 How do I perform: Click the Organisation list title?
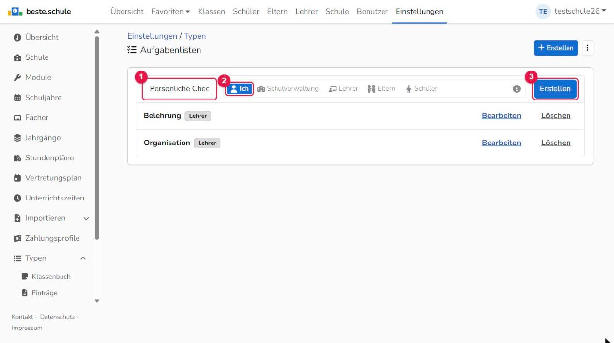point(167,143)
